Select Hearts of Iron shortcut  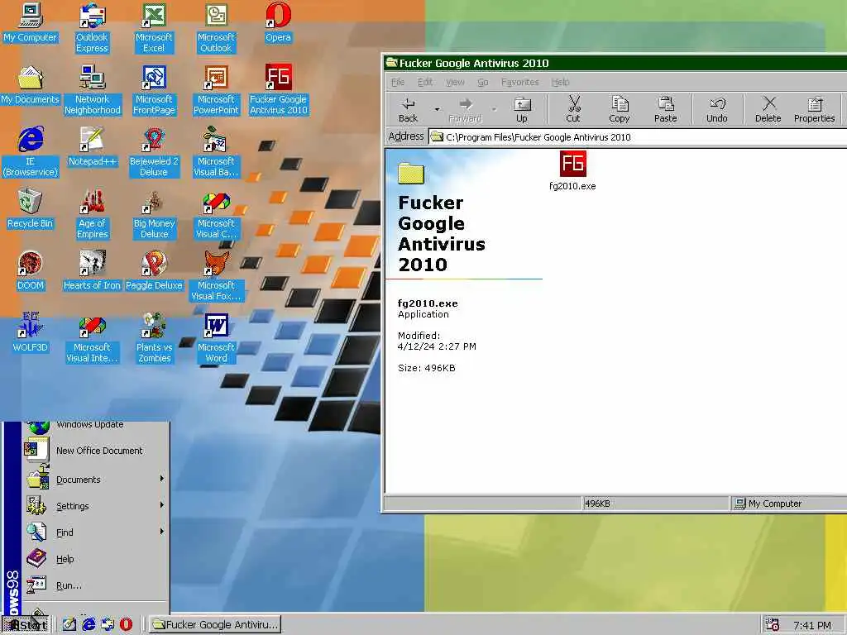[x=92, y=271]
